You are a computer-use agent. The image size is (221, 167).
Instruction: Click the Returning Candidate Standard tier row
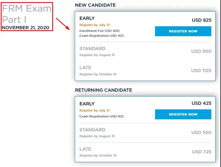pos(145,133)
